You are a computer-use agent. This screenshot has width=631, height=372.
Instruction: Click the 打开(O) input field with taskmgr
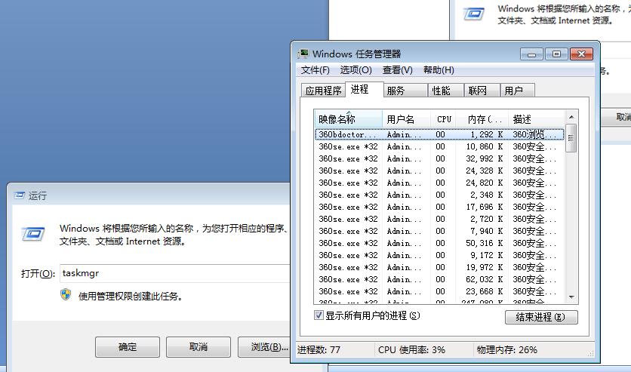pyautogui.click(x=175, y=273)
